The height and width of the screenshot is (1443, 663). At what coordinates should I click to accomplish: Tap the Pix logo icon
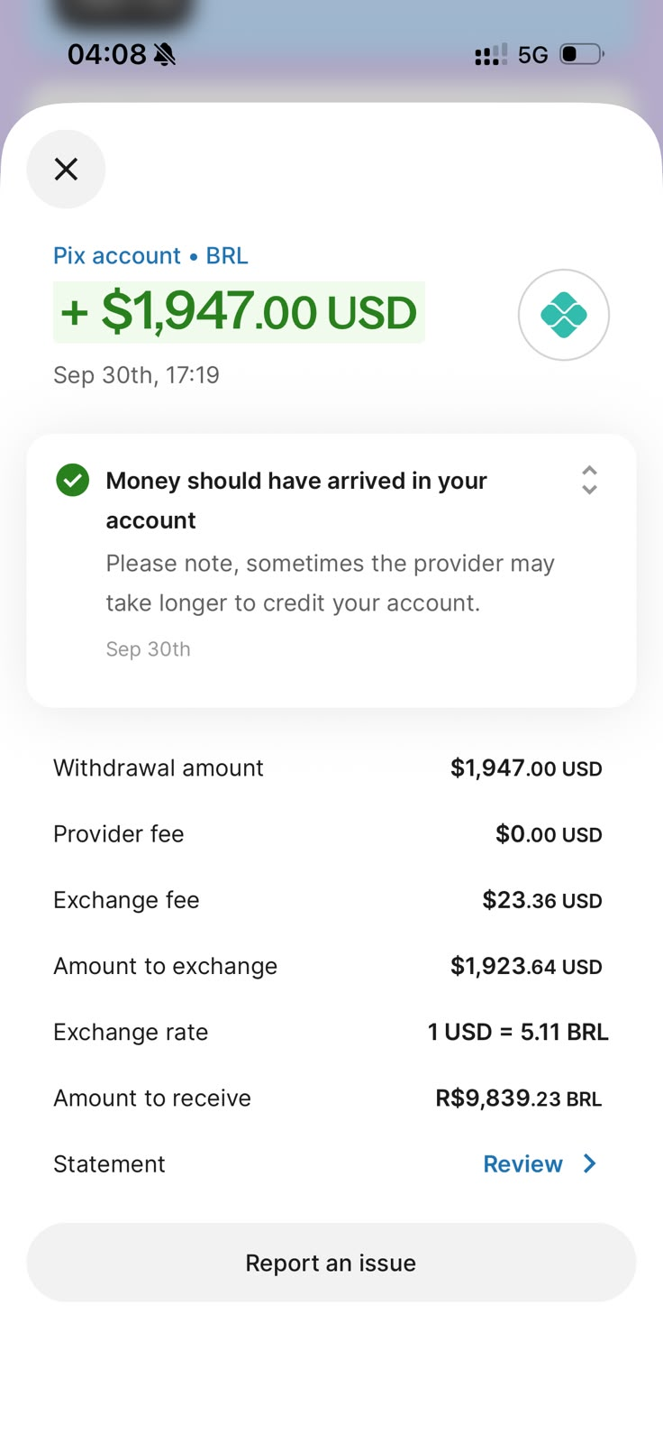[564, 315]
